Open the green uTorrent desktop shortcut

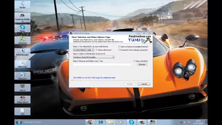pyautogui.click(x=22, y=40)
